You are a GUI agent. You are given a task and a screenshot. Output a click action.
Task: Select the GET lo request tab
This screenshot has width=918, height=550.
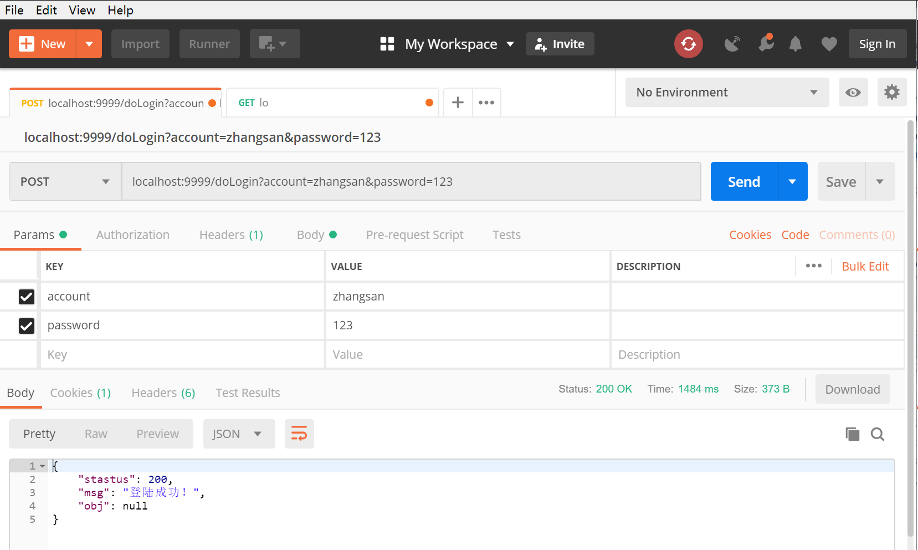click(x=332, y=103)
